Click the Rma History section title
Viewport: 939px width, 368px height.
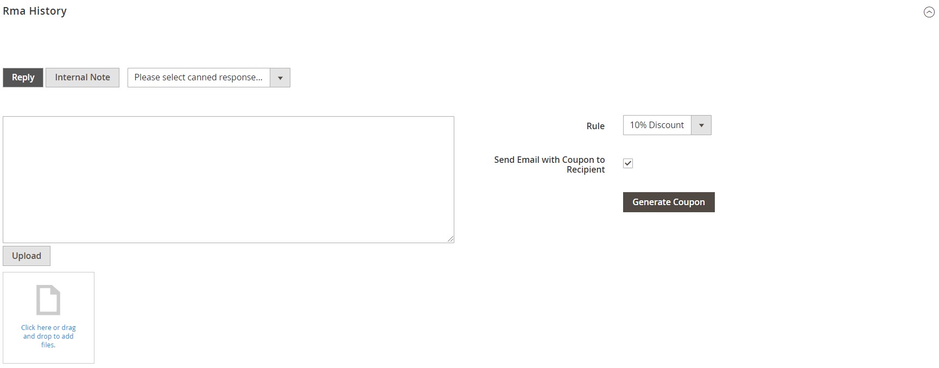tap(35, 11)
